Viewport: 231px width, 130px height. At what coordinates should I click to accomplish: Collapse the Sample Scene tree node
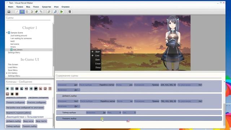coord(7,32)
